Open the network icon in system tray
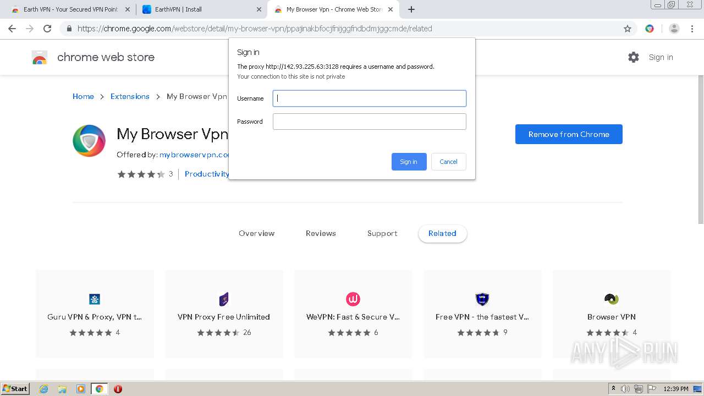Viewport: 704px width, 396px height. pyautogui.click(x=638, y=389)
